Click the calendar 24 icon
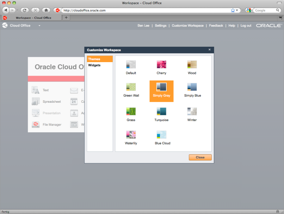The height and width of the screenshot is (214, 284). [x=74, y=102]
